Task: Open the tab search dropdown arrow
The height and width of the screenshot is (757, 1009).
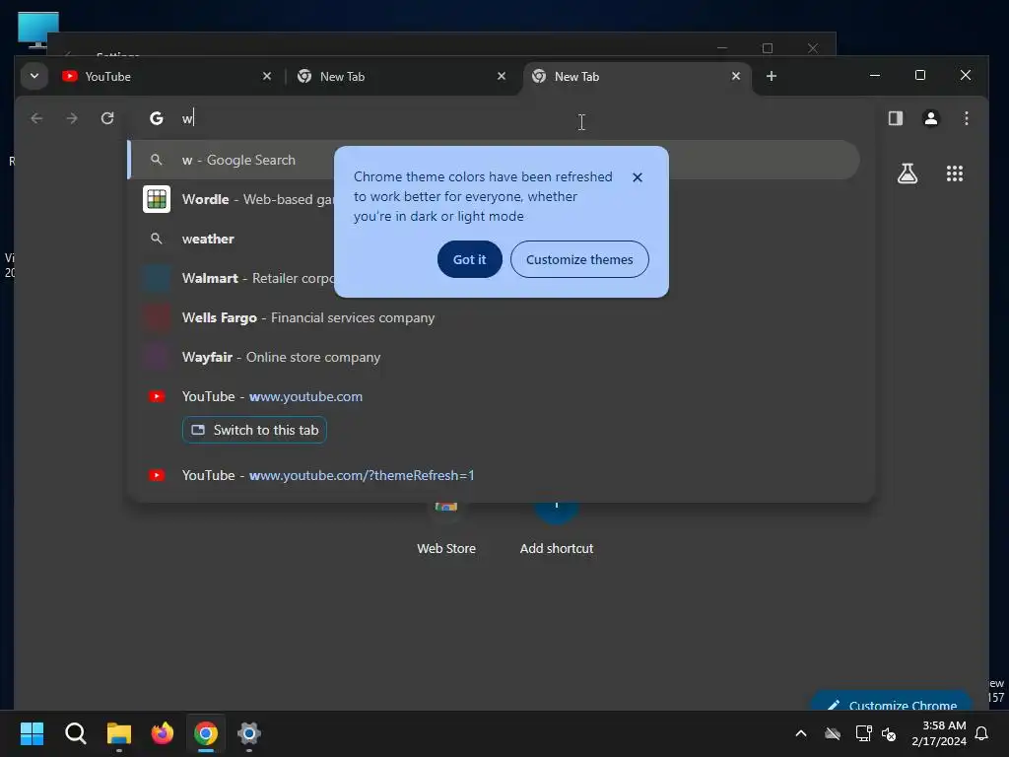Action: click(x=34, y=76)
